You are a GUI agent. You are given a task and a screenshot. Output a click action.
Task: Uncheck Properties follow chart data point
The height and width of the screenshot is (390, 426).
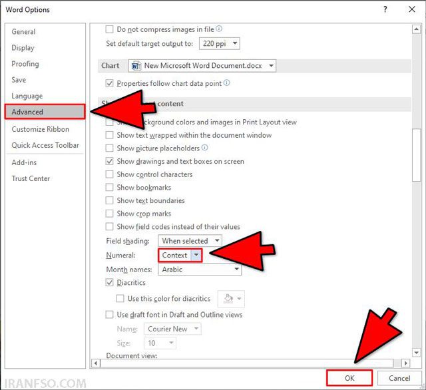click(109, 83)
